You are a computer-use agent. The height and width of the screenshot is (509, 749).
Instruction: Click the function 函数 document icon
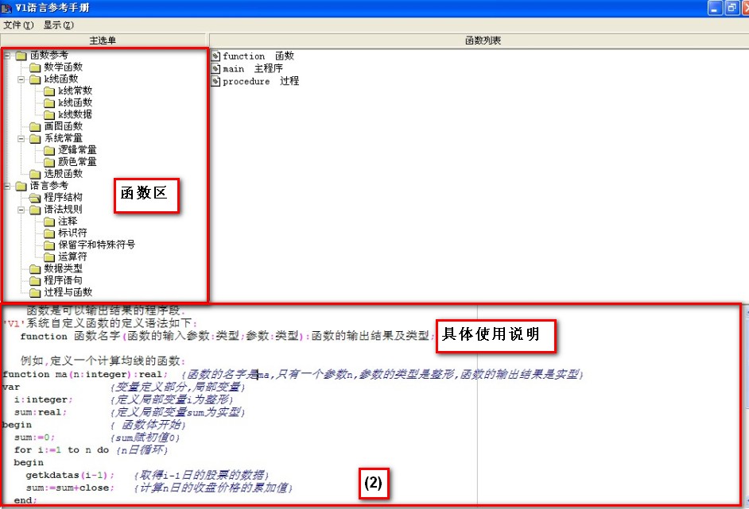click(215, 56)
